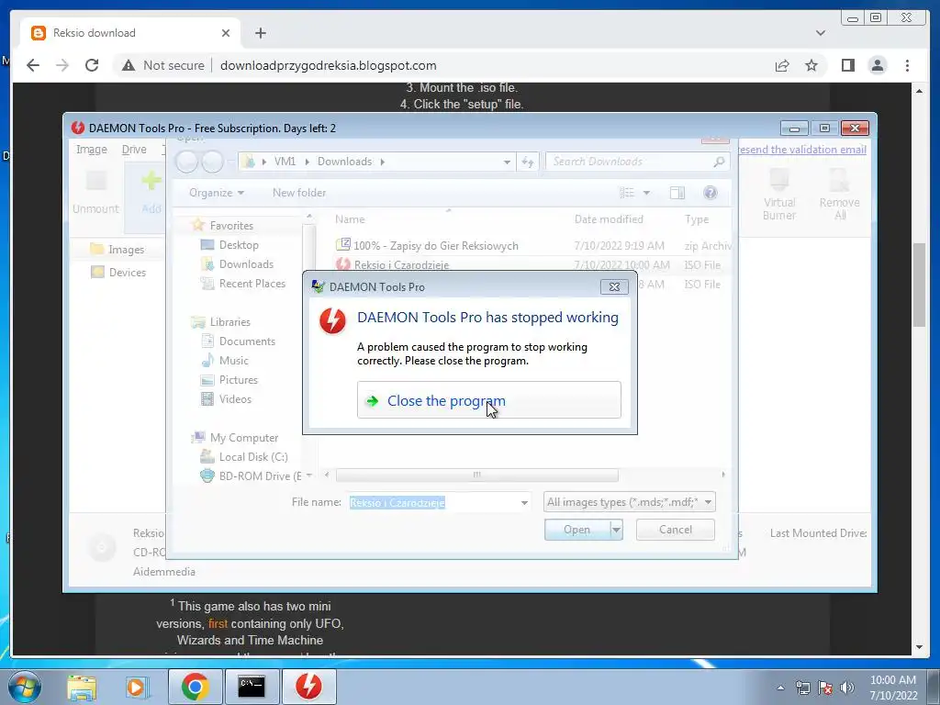
Task: Click Downloads in the breadcrumb path
Action: click(x=345, y=162)
